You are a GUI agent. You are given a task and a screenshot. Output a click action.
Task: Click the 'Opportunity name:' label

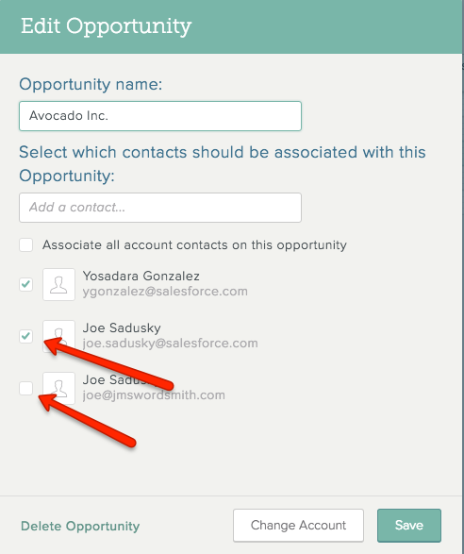click(x=91, y=84)
